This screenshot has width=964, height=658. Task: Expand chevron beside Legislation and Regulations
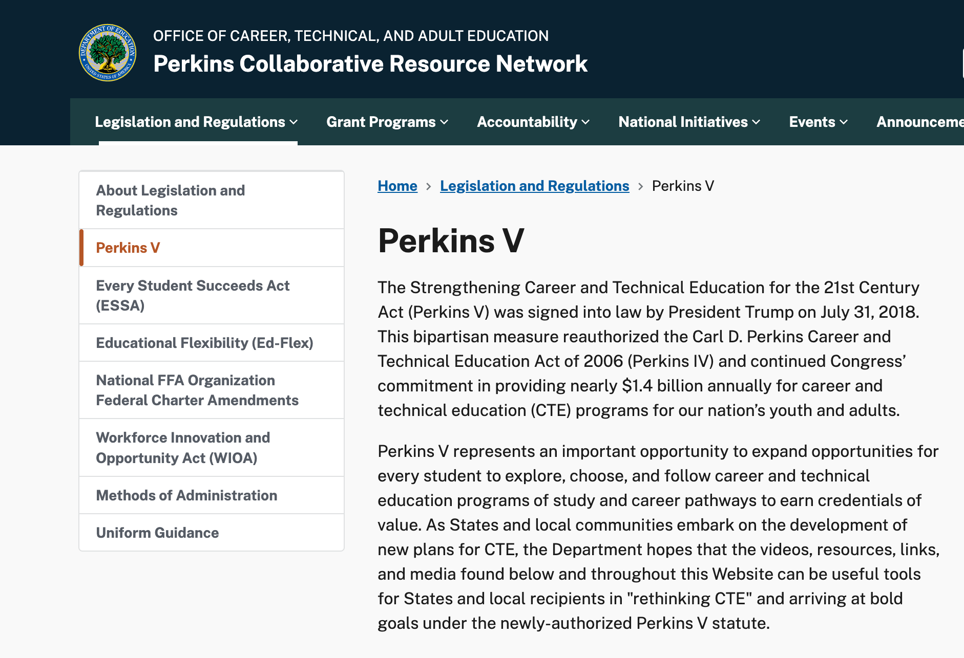pyautogui.click(x=294, y=122)
